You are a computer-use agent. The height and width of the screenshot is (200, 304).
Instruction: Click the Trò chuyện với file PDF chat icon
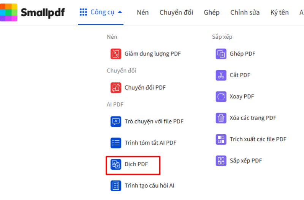tap(116, 121)
